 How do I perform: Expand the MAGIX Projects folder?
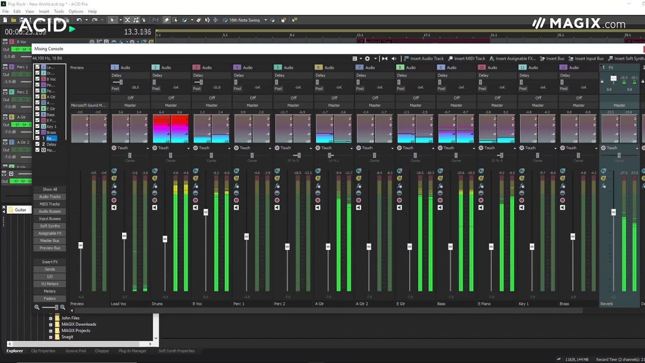50,331
